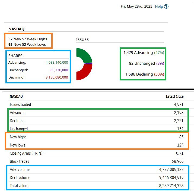This screenshot has height=192, width=194.
Task: Click the unchanged shares value 68,770,000
Action: [59, 70]
